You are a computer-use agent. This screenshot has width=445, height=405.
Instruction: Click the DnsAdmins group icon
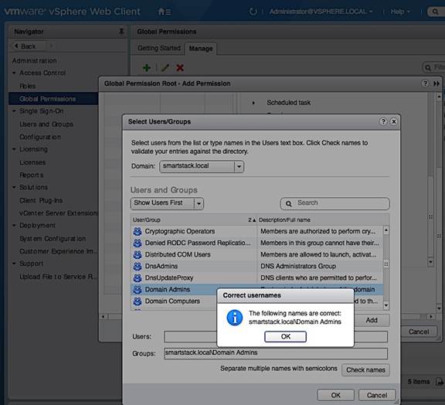click(138, 266)
